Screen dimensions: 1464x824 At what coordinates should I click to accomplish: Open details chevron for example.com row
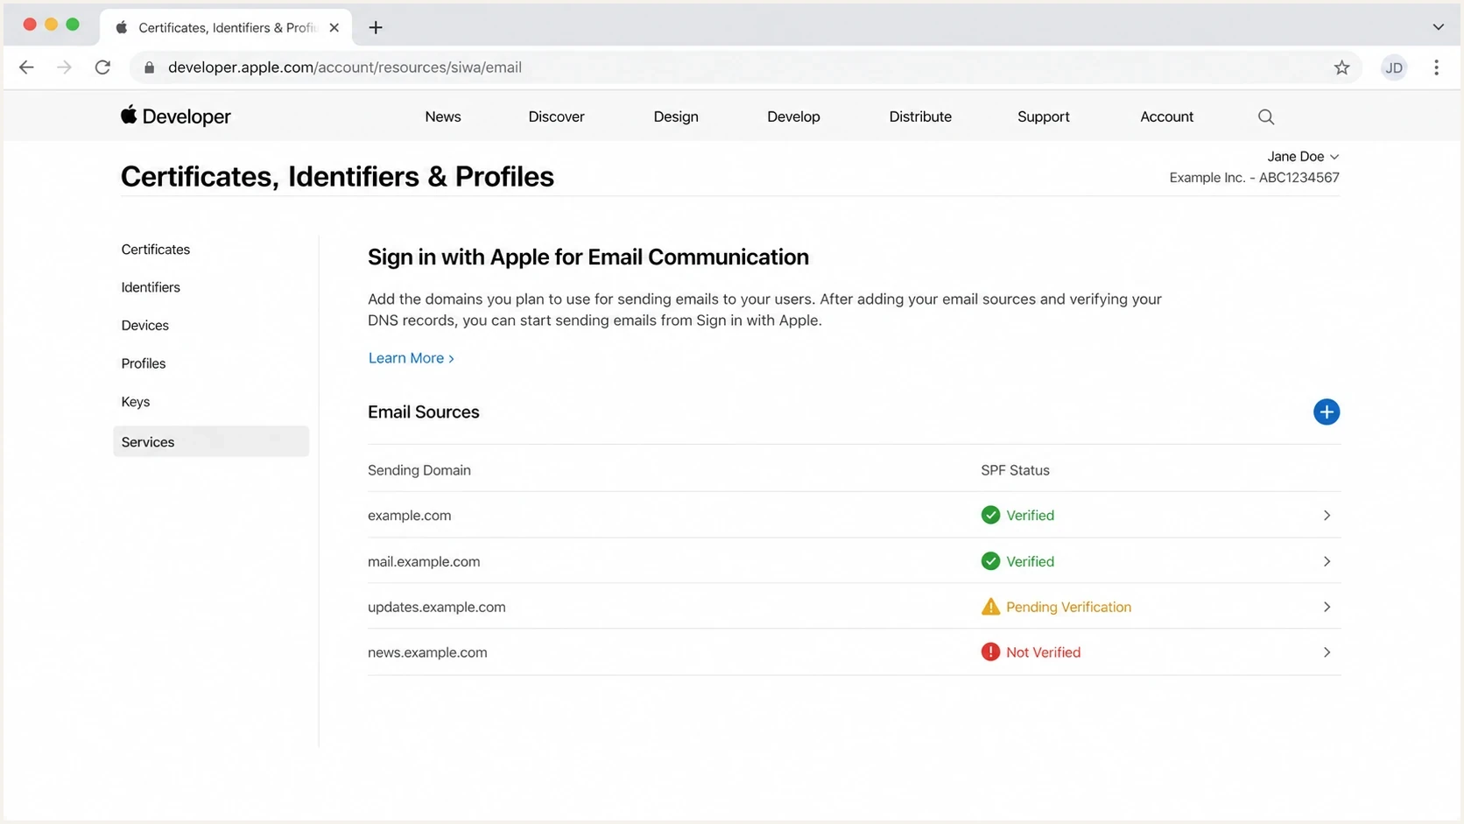tap(1327, 515)
